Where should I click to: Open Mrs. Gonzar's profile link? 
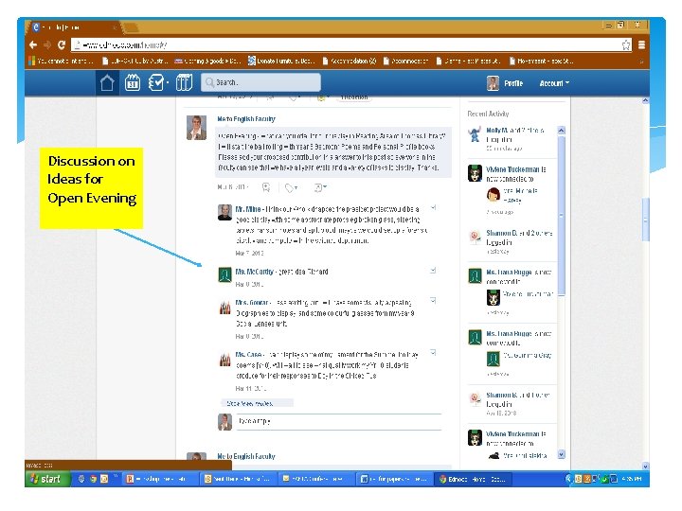(251, 303)
